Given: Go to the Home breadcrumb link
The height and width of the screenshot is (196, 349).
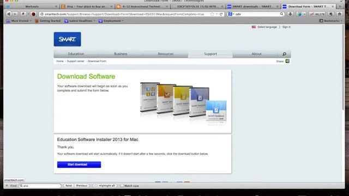Looking at the screenshot, I should (x=60, y=61).
